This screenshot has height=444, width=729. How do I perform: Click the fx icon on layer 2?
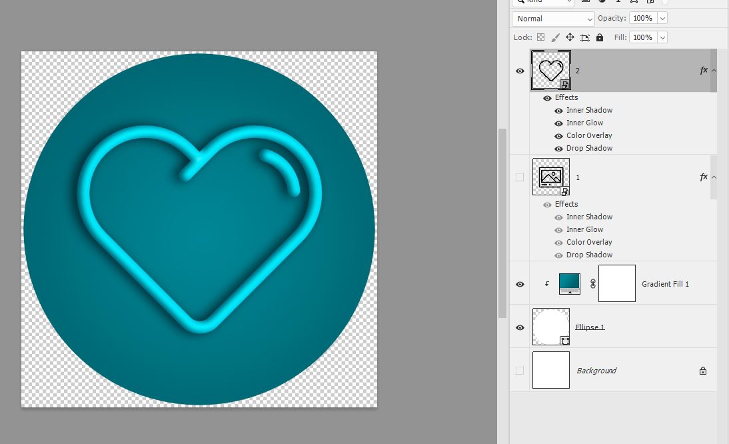tap(703, 70)
